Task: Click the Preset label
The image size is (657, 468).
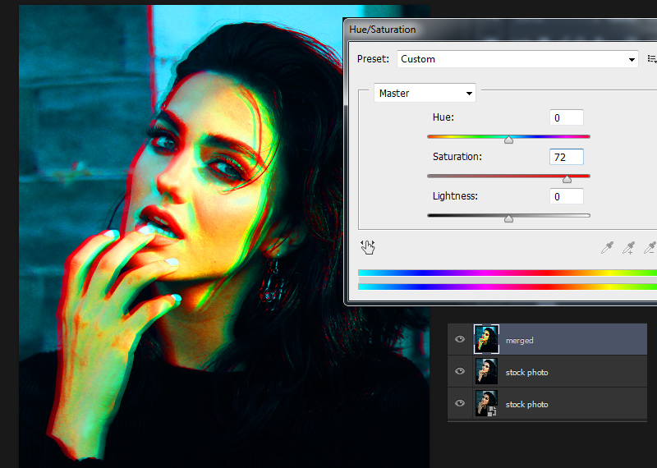Action: 373,59
